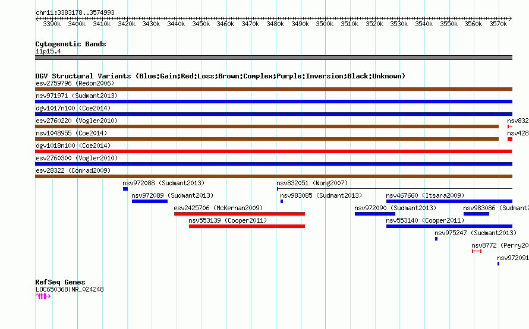Open the esv2759796 (Redon2006) label

[x=75, y=83]
